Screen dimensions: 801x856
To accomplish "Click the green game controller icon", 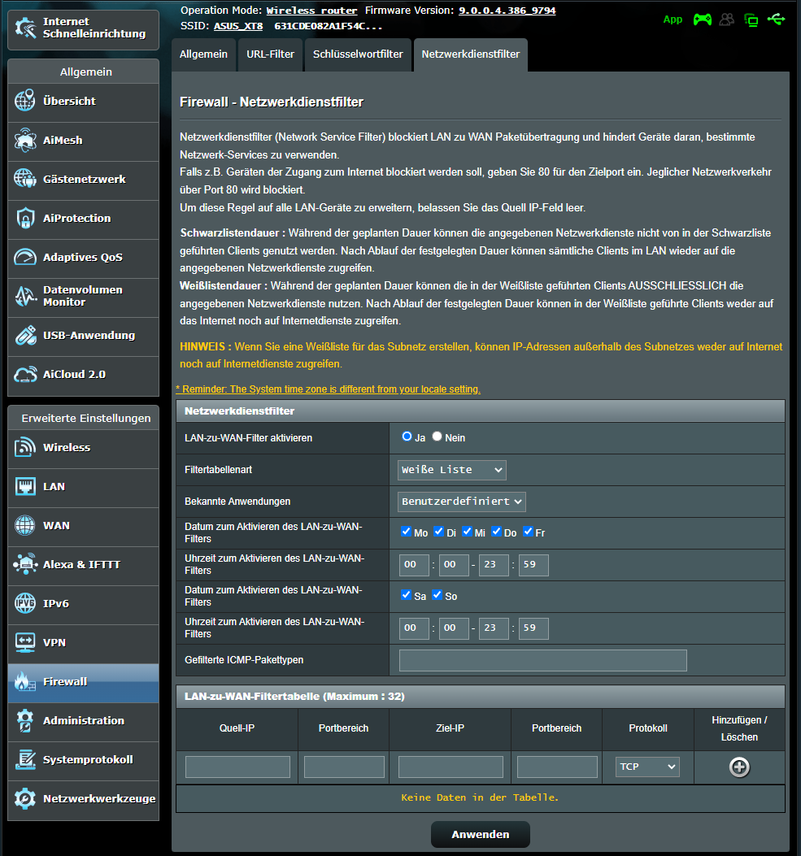I will click(702, 20).
